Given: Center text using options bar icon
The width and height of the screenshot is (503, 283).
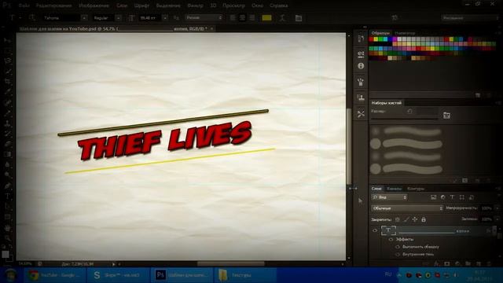Looking at the screenshot, I should [243, 18].
